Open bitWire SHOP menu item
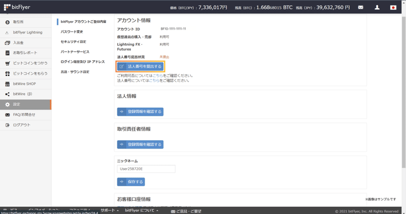406x214 pixels. (x=26, y=84)
